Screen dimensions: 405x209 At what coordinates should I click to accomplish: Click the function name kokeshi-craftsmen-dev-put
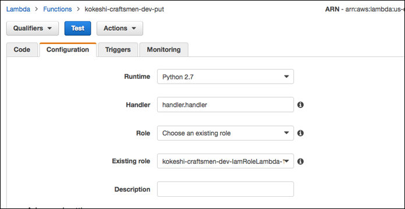coord(125,9)
